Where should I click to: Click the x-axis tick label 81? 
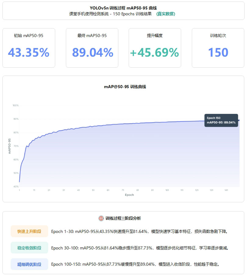138,190
